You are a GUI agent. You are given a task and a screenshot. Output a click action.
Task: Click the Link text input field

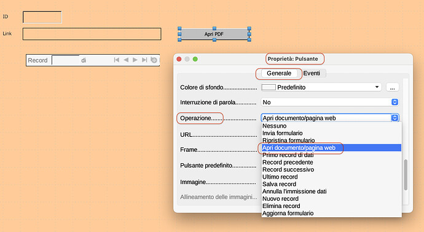pyautogui.click(x=92, y=34)
